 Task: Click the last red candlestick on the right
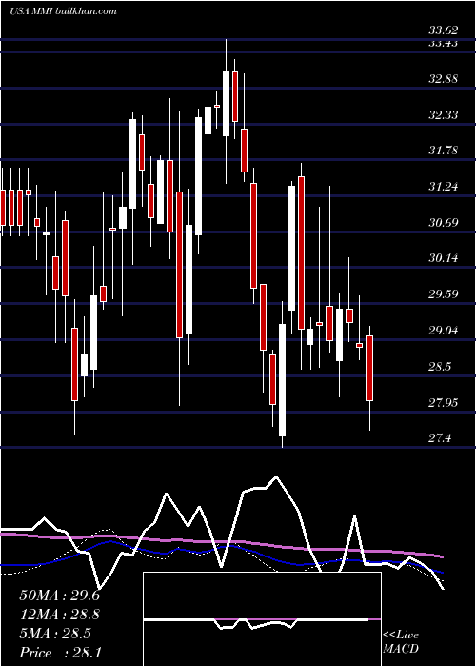369,369
